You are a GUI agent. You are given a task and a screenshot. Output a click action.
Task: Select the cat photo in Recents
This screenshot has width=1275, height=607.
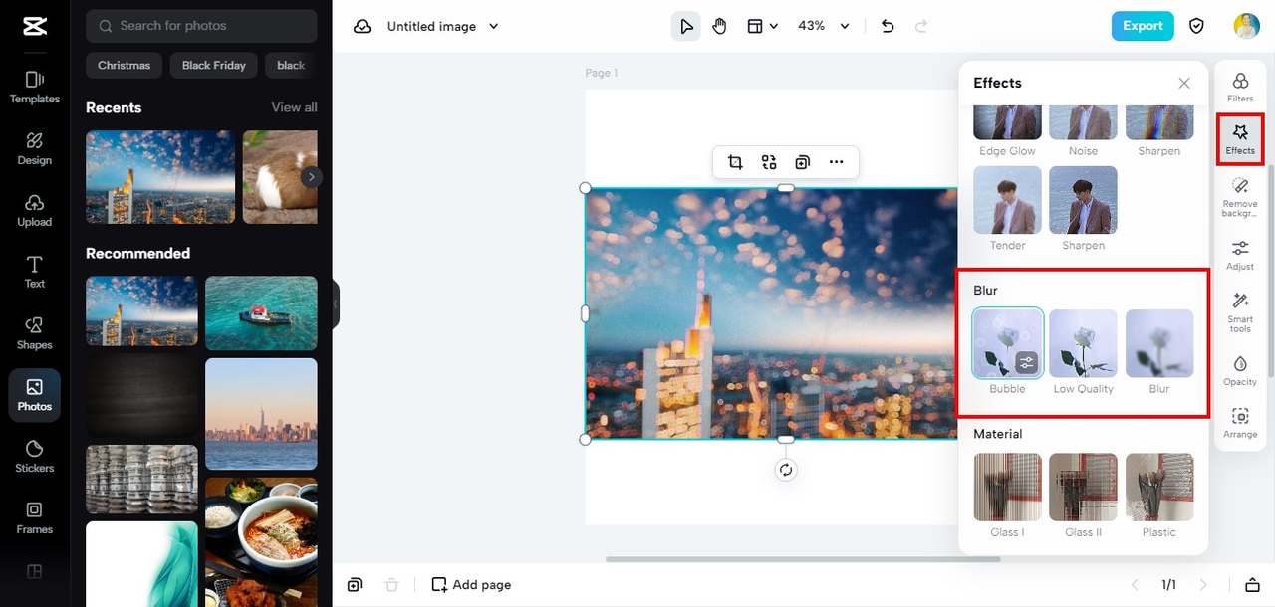(280, 177)
